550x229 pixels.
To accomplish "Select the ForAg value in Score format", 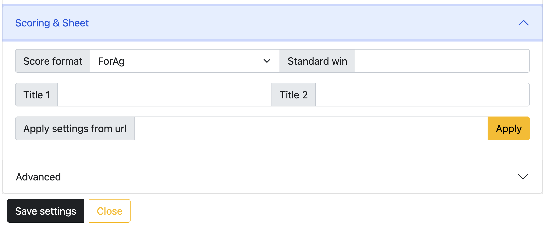I will [x=111, y=61].
